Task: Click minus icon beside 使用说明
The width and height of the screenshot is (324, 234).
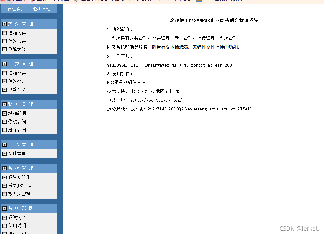Action: point(4,226)
